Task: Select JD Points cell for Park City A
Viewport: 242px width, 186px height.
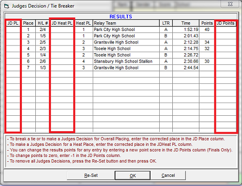Action: pyautogui.click(x=226, y=30)
